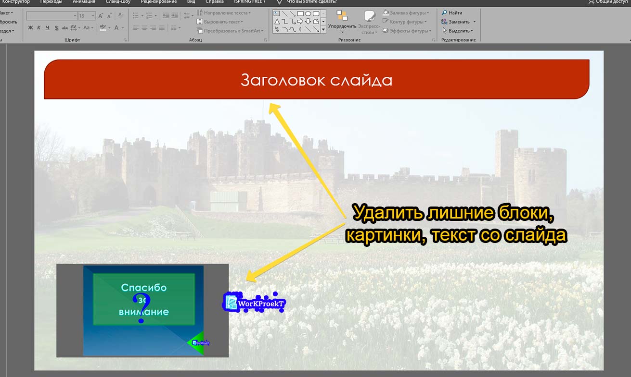Click the increase font size icon

[101, 16]
